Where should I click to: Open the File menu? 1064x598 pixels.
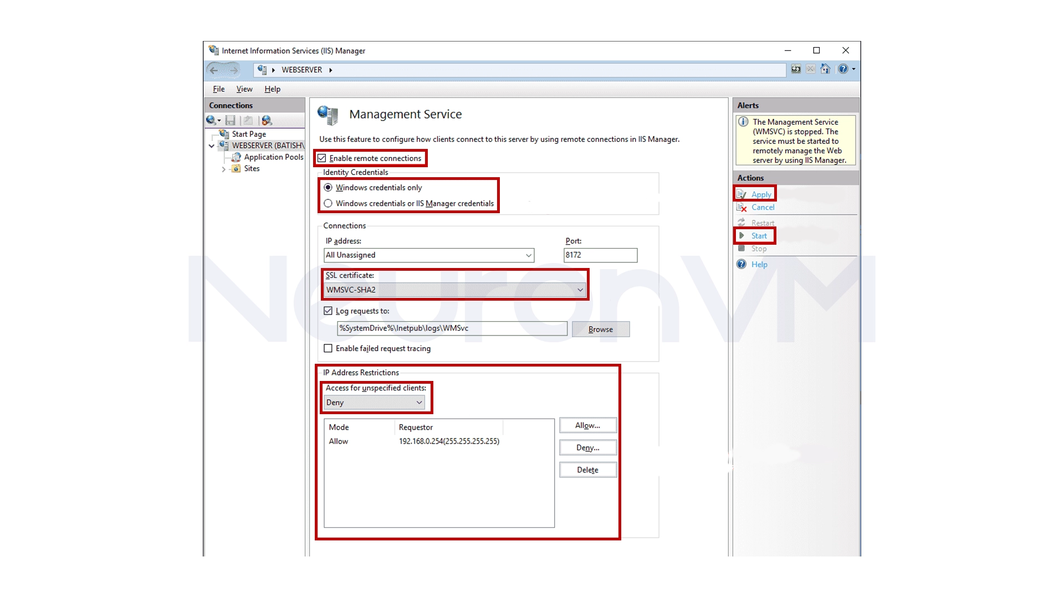pyautogui.click(x=218, y=89)
